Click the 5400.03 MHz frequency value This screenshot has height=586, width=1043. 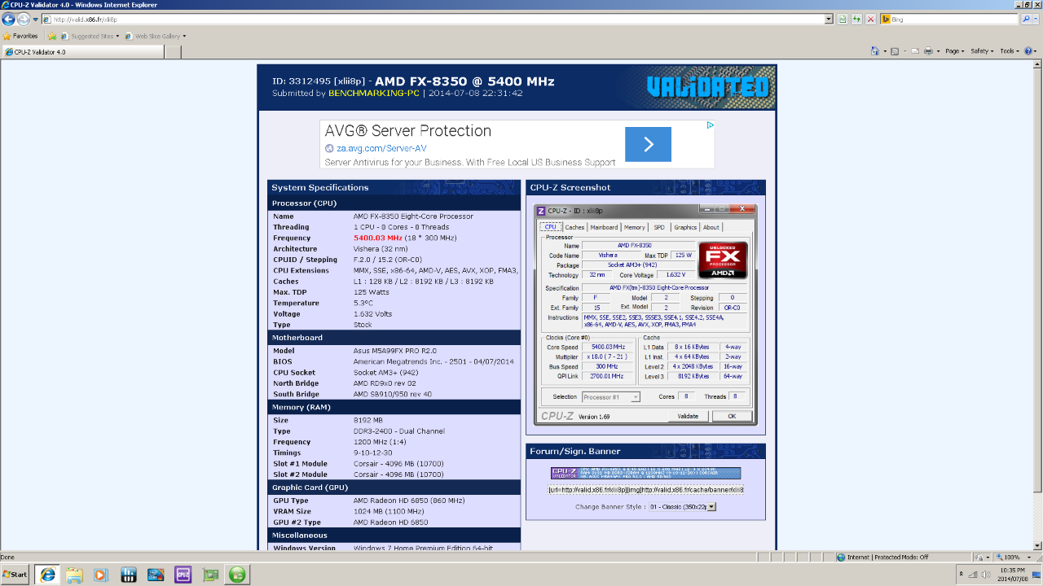[x=378, y=238]
